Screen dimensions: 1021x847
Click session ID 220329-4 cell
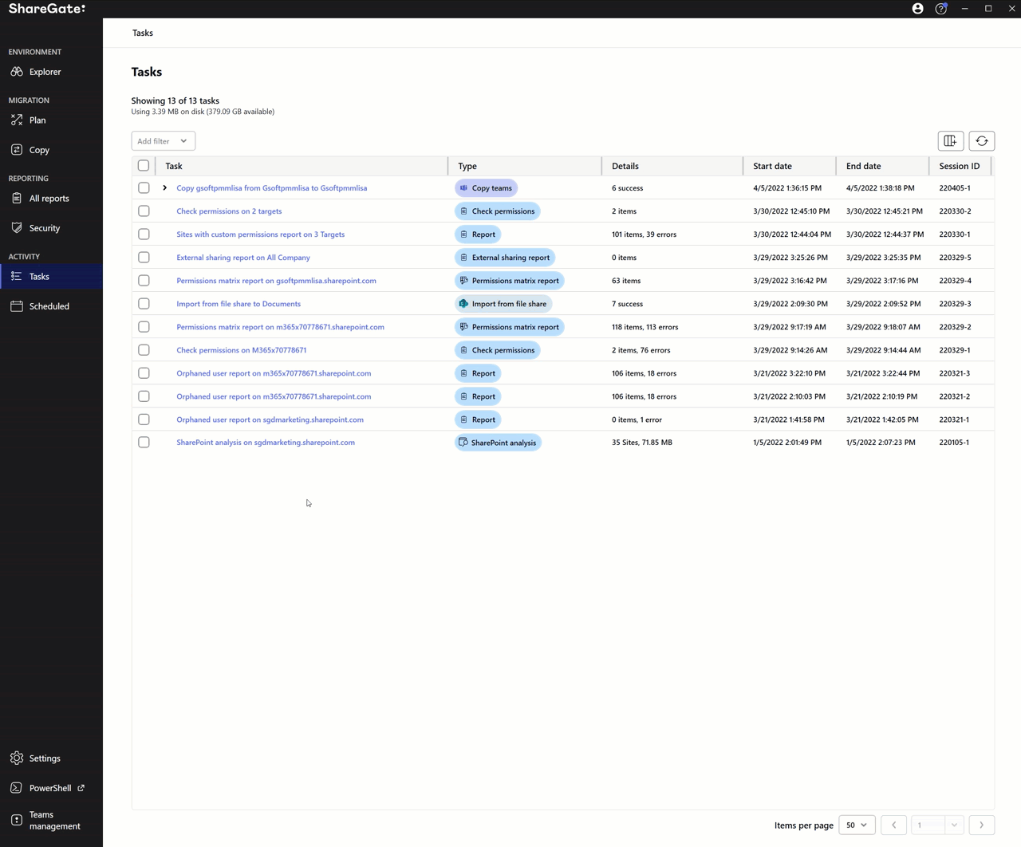955,281
